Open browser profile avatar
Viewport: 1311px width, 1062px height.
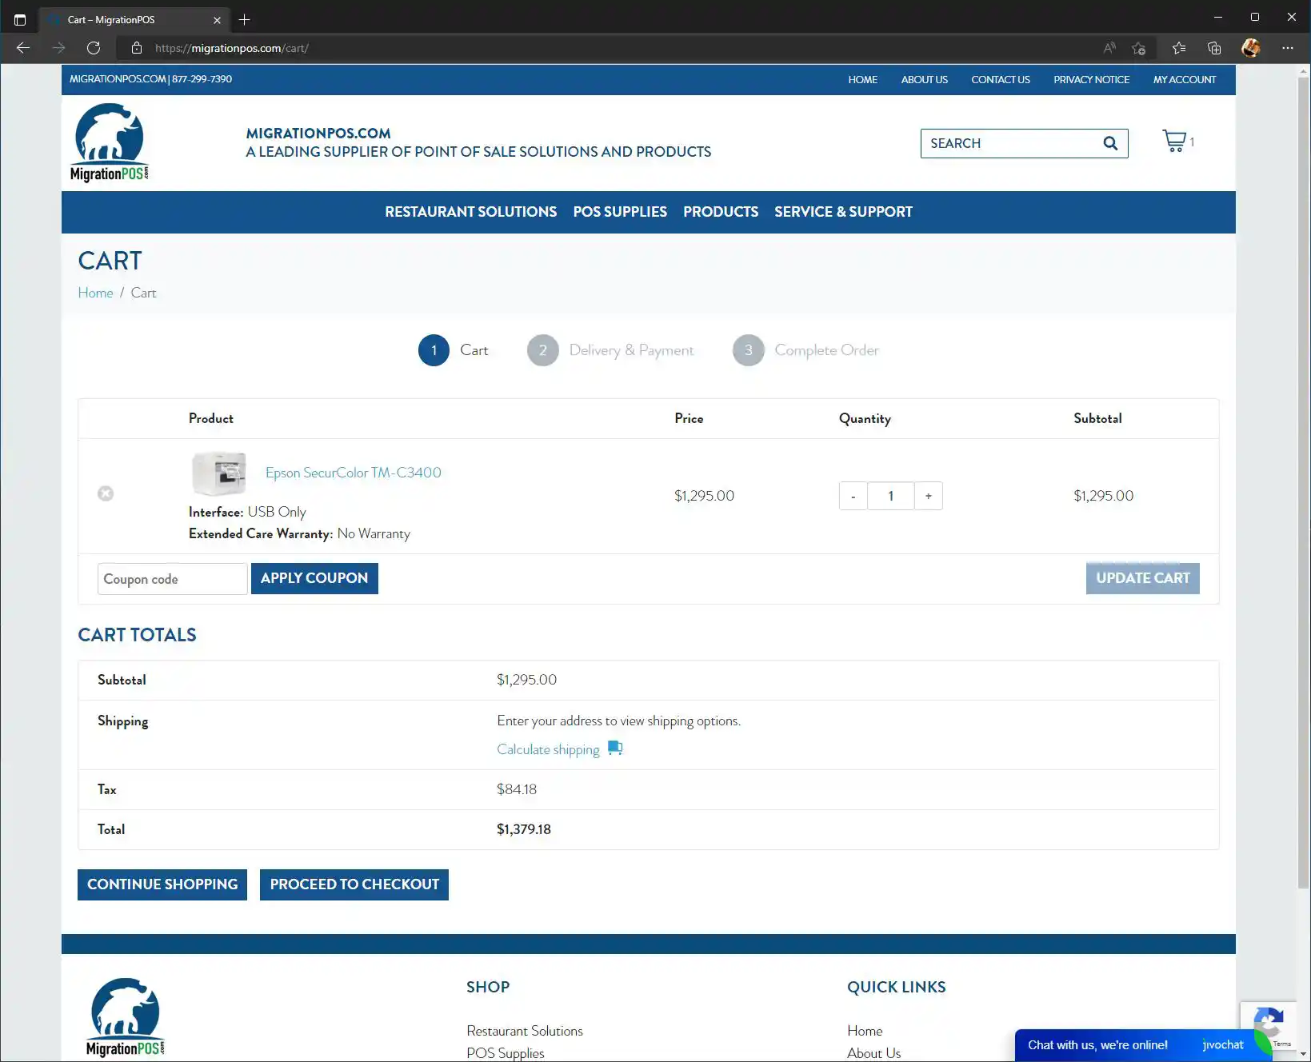tap(1251, 48)
